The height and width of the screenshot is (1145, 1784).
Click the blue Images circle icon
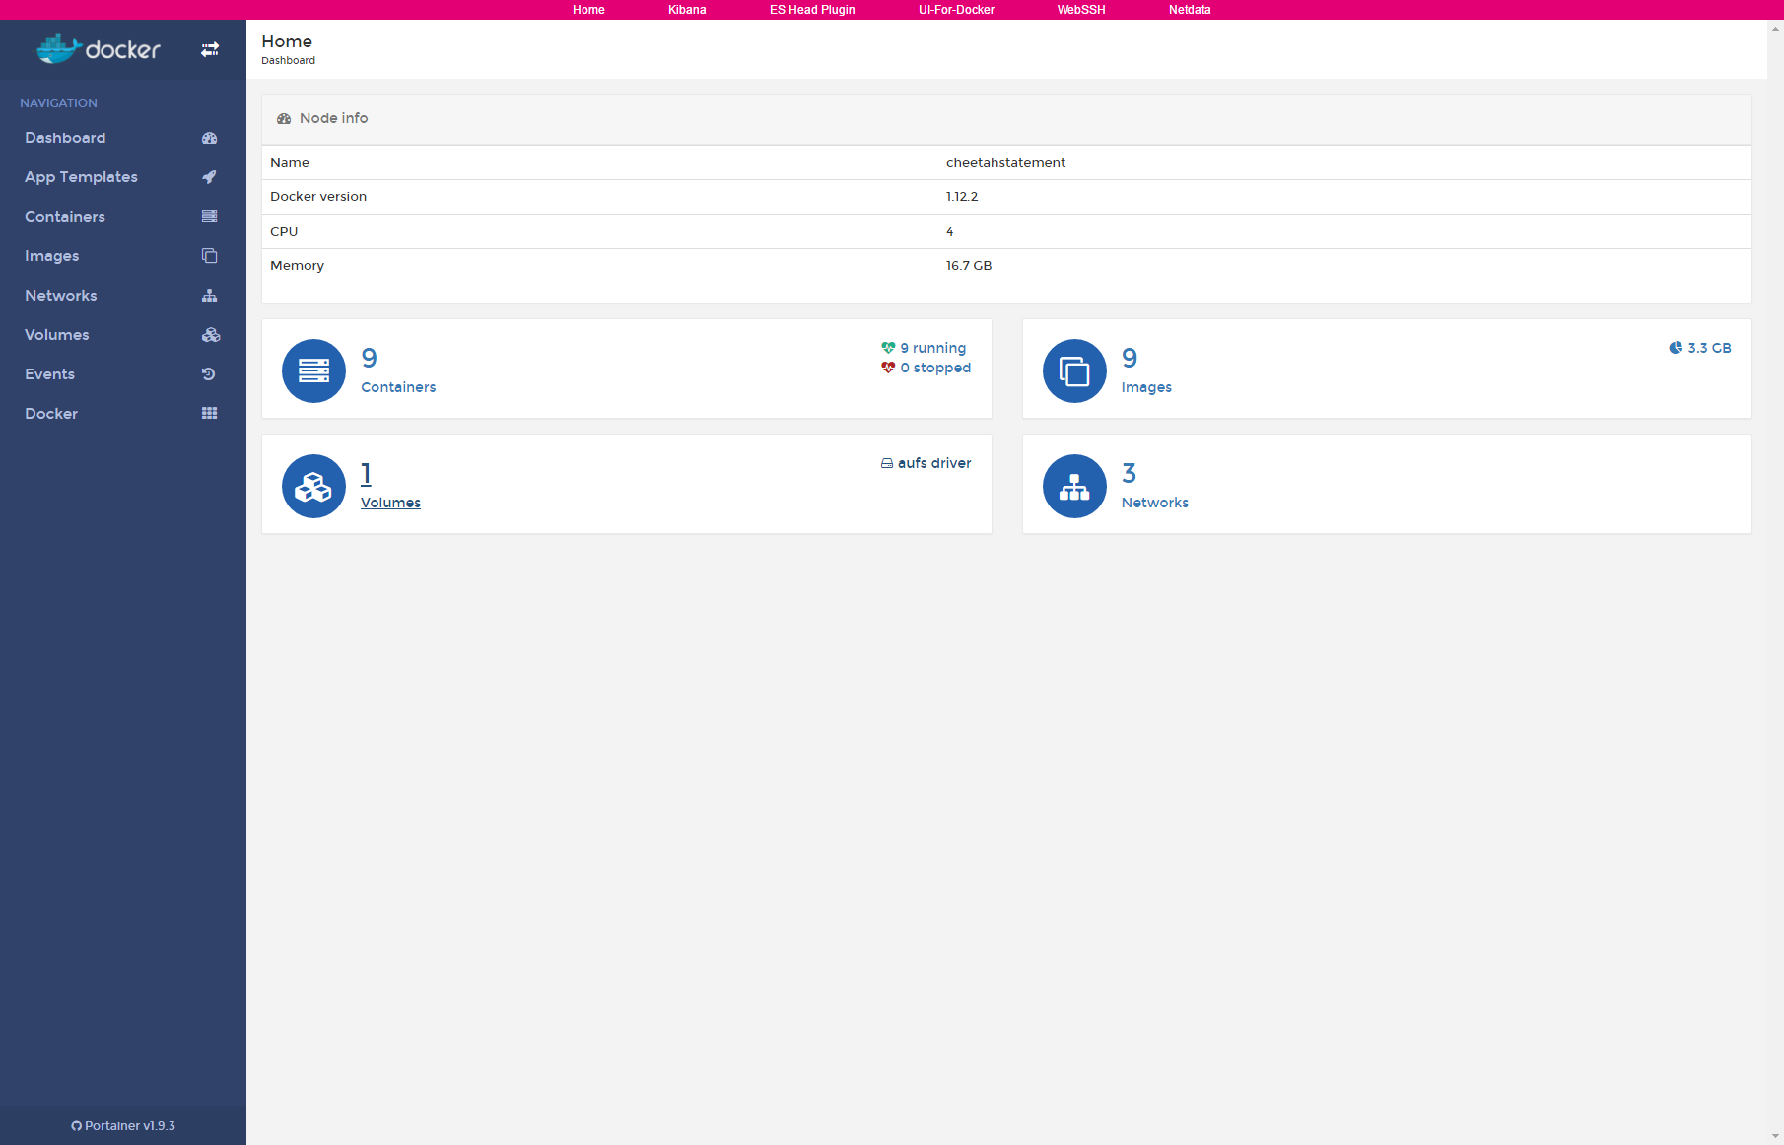coord(1074,371)
